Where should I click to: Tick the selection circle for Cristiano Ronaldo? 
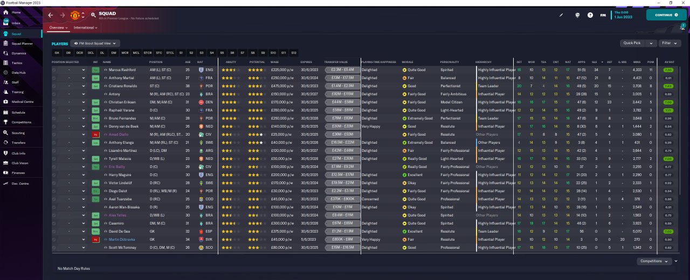pyautogui.click(x=54, y=86)
